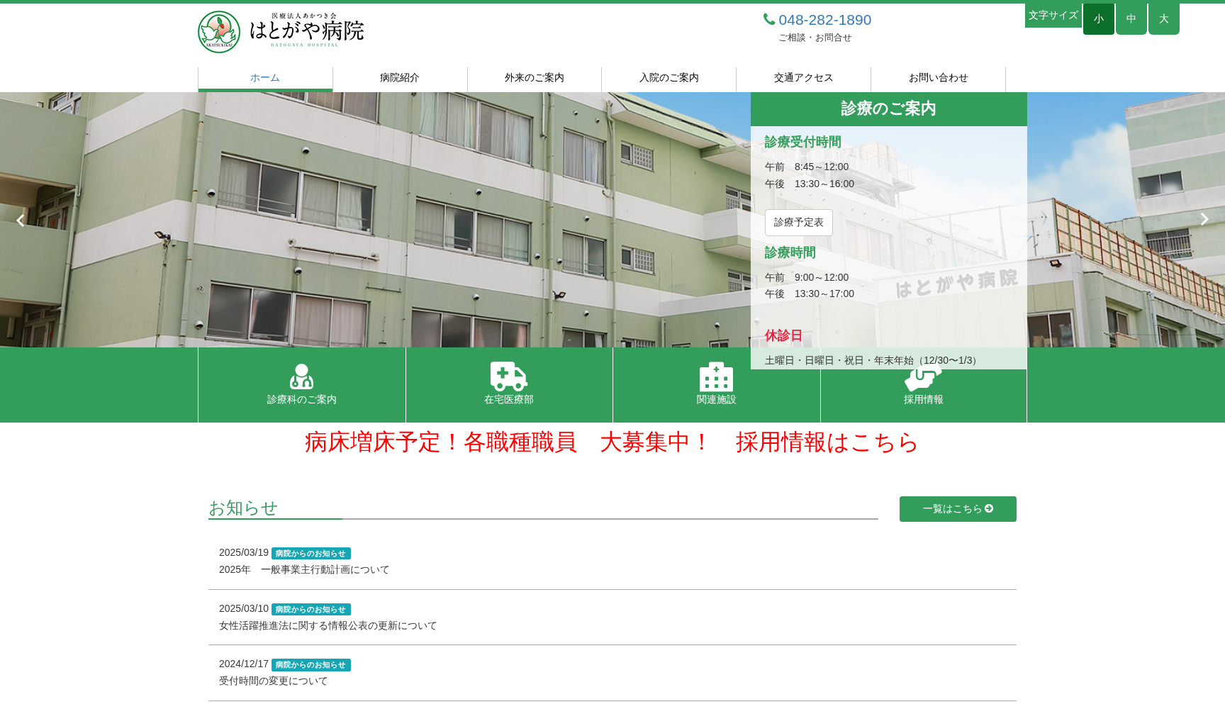
Task: Click the phone receiver icon next to 048-282-1890
Action: pyautogui.click(x=768, y=20)
